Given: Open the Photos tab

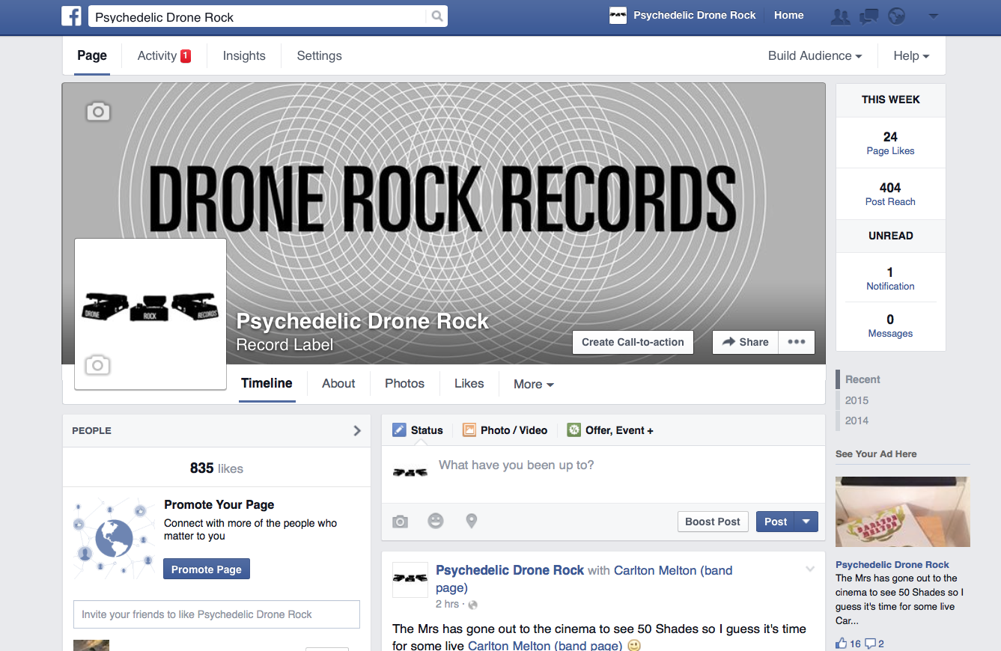Looking at the screenshot, I should click(404, 383).
